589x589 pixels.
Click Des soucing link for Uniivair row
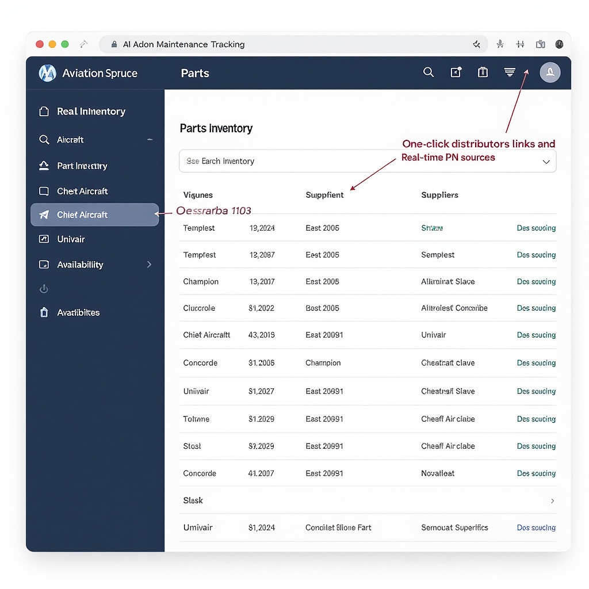coord(536,391)
